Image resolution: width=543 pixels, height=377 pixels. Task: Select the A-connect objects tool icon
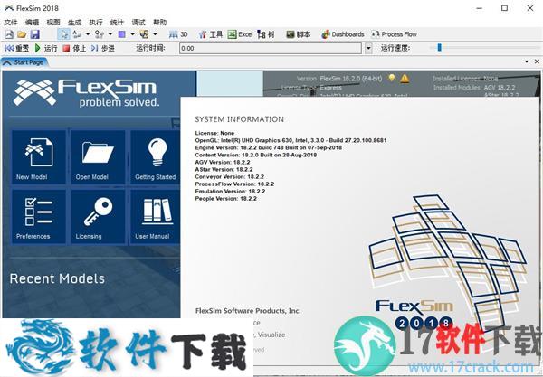pos(77,34)
